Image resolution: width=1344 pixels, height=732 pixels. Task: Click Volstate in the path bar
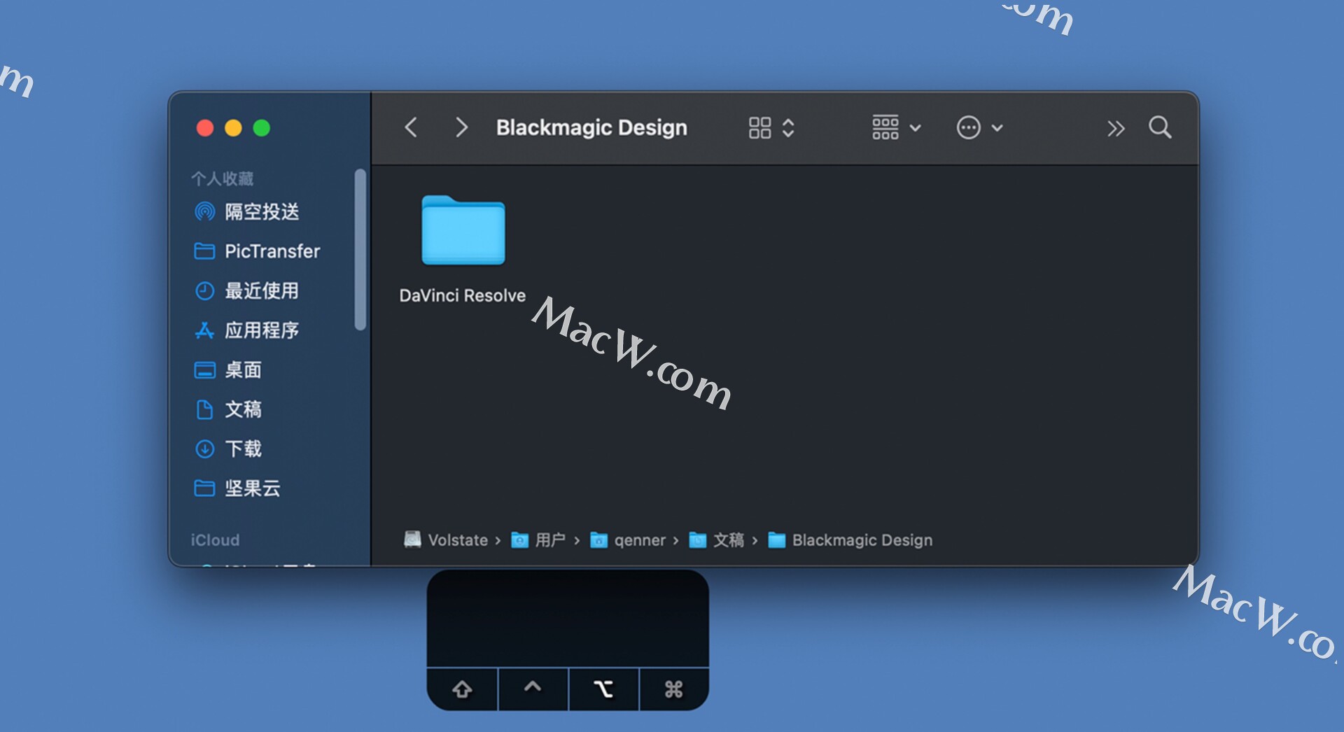[458, 540]
